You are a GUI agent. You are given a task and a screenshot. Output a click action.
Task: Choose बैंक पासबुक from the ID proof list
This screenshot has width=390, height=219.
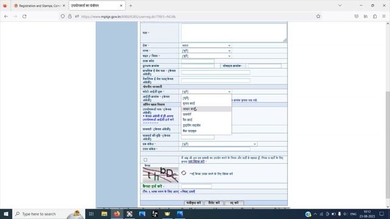pyautogui.click(x=207, y=131)
